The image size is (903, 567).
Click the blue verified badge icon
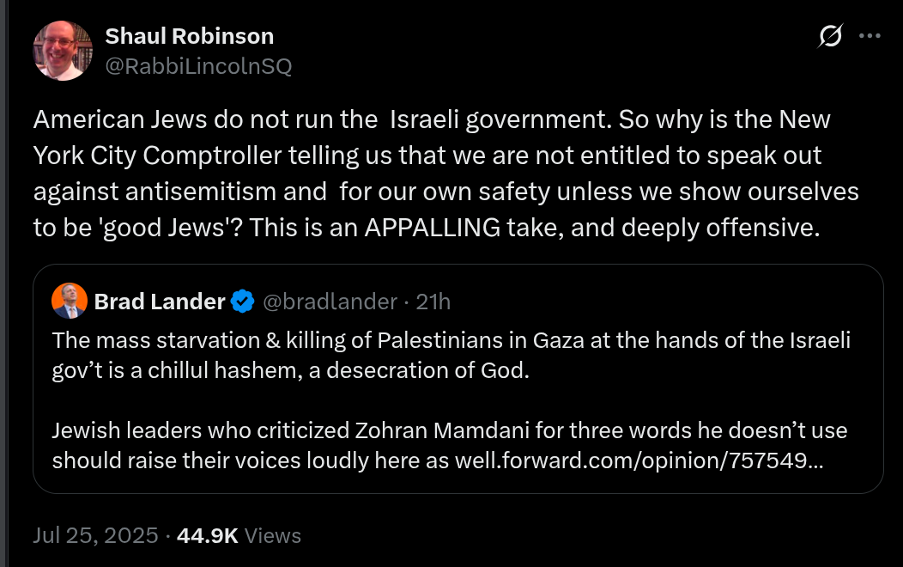click(244, 302)
